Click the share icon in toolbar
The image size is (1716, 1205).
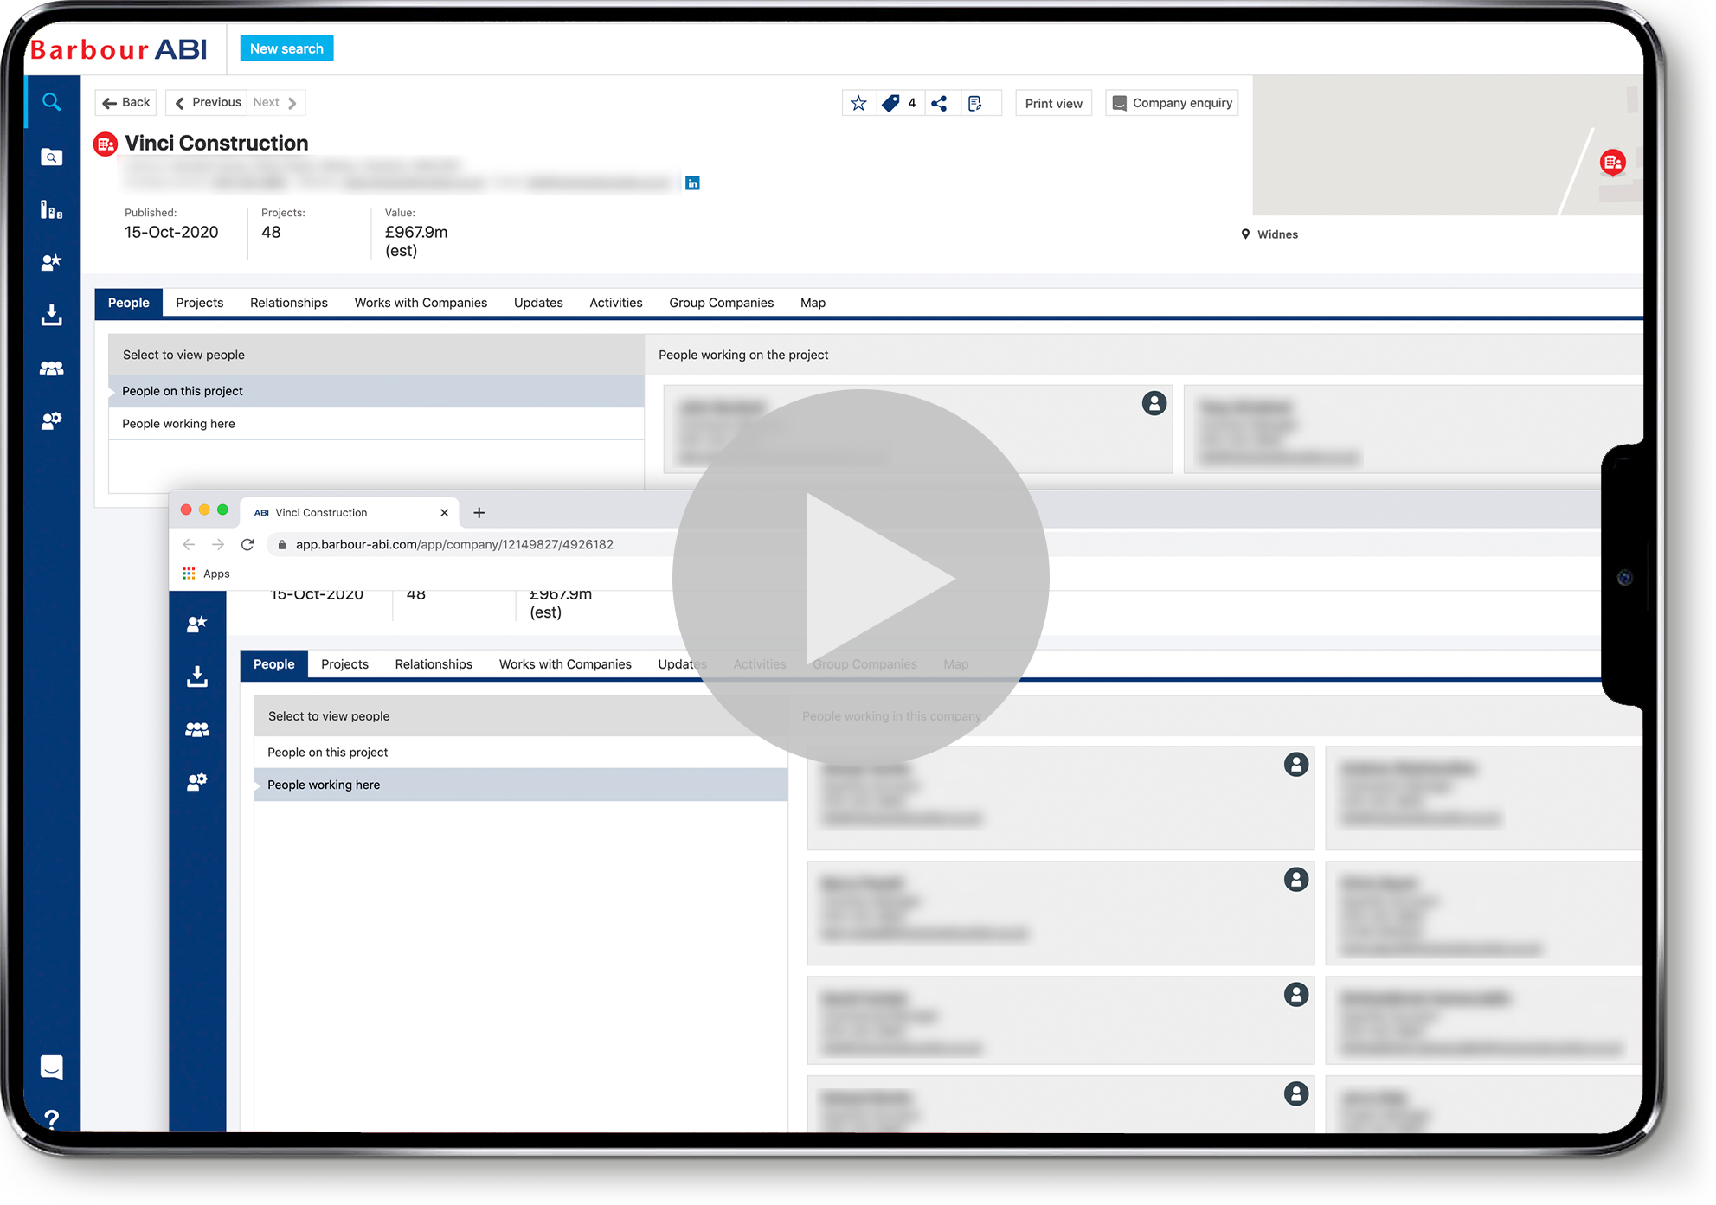coord(939,103)
